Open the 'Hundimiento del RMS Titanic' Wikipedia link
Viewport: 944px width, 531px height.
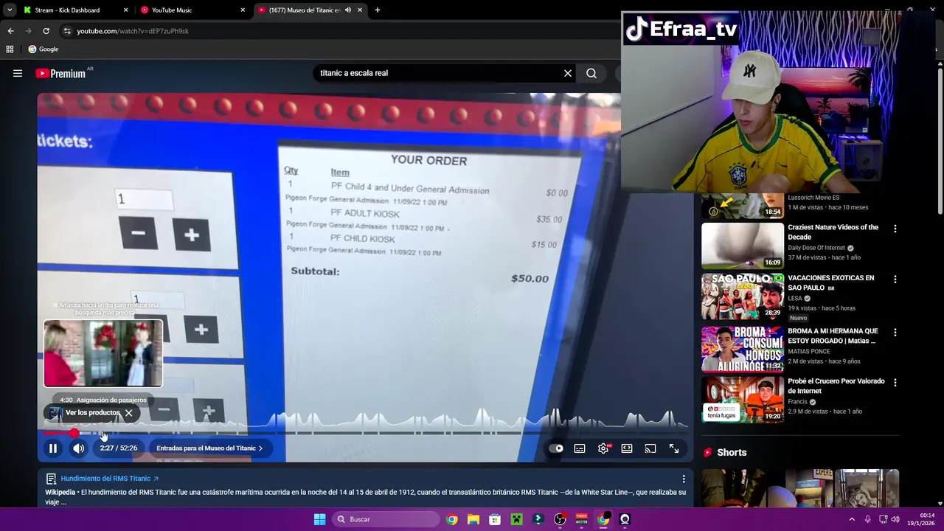click(105, 479)
